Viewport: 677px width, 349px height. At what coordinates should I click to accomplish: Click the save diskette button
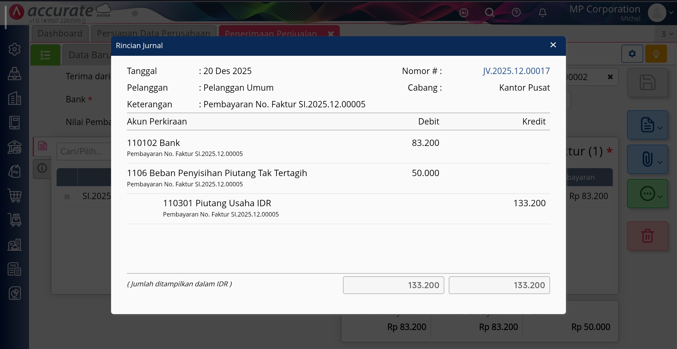[x=647, y=82]
